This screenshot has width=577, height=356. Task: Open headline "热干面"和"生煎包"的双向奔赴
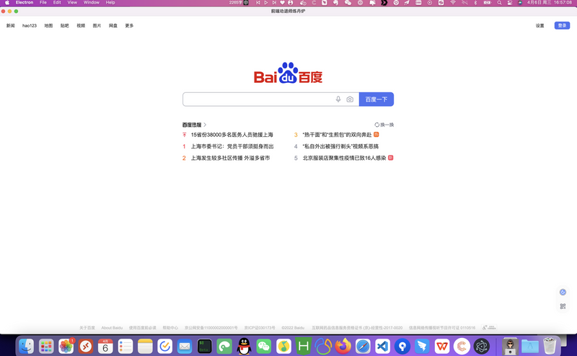[337, 135]
